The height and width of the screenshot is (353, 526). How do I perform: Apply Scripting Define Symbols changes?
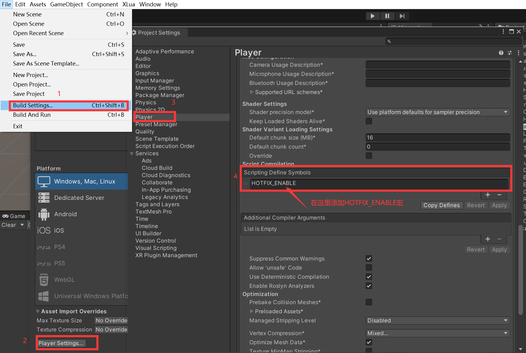(x=499, y=205)
